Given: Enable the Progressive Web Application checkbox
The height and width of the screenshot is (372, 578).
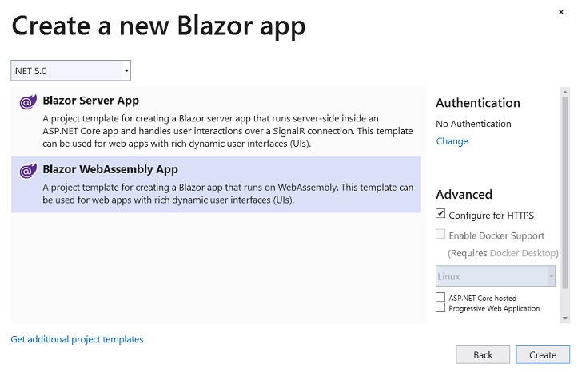Looking at the screenshot, I should click(440, 307).
